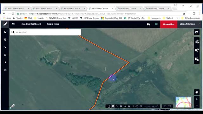Click the polygon shape icon in bottom toolbar

click(x=165, y=106)
